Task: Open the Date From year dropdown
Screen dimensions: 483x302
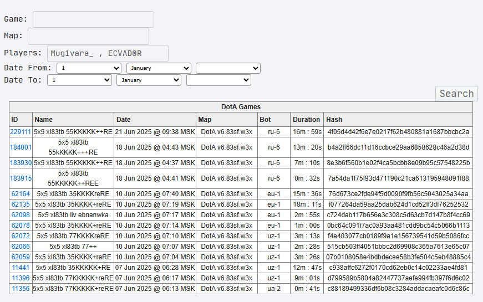Action: pos(228,68)
